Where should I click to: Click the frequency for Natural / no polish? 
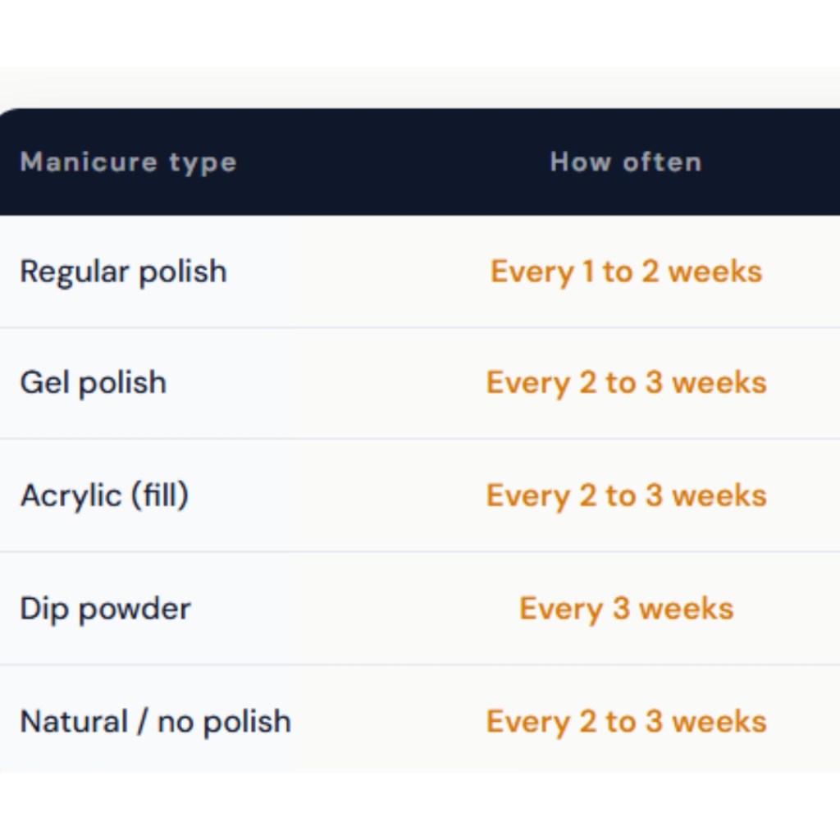coord(626,722)
